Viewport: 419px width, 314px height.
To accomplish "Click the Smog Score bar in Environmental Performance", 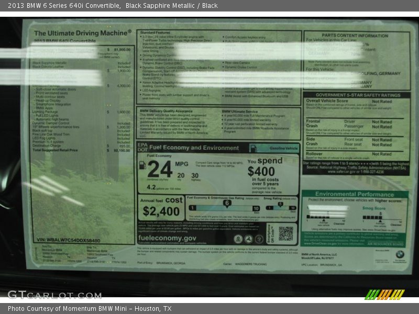I will (372, 218).
